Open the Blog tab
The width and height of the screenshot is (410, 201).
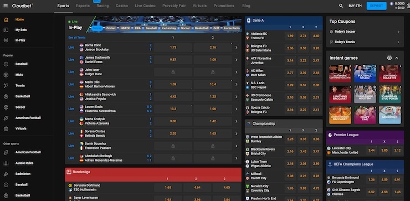coord(246,6)
